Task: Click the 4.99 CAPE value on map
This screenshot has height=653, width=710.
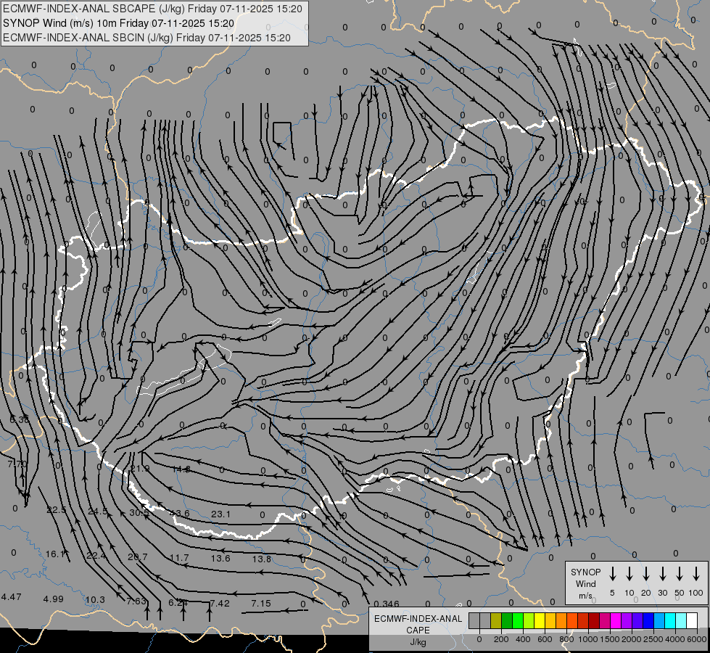Action: [x=54, y=599]
